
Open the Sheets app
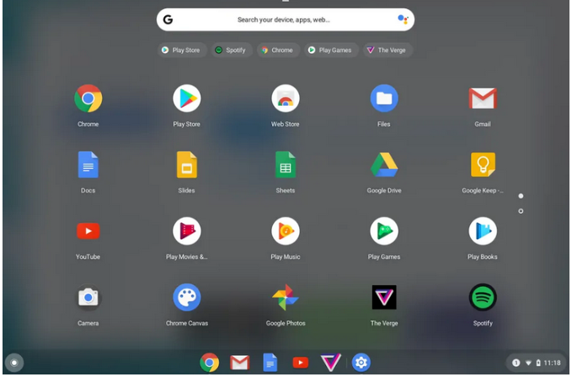coord(286,165)
